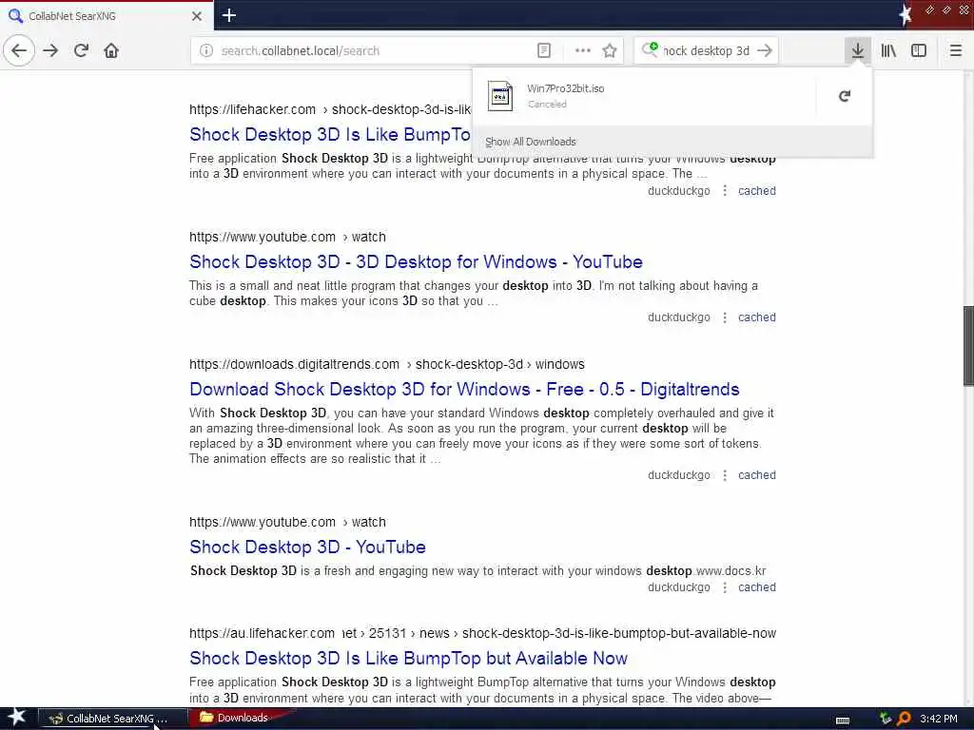Click the top-right white star icon in the title bar
Image resolution: width=974 pixels, height=730 pixels.
pos(906,14)
